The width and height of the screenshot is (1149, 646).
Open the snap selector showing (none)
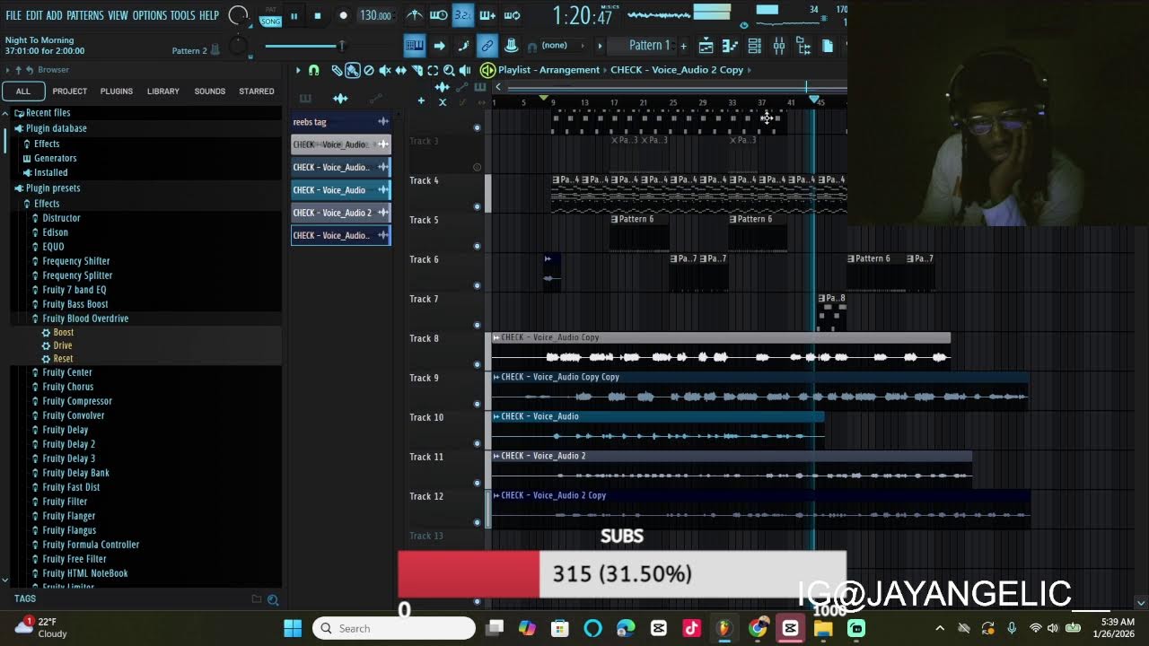pyautogui.click(x=561, y=46)
